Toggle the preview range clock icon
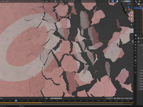The width and height of the screenshot is (143, 107). click(115, 98)
